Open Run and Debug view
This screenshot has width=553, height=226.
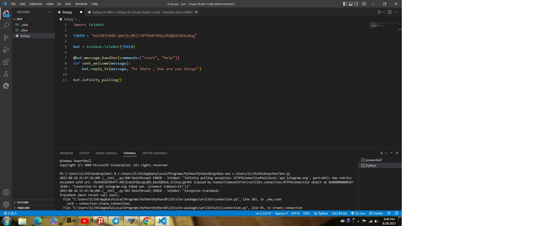6,50
